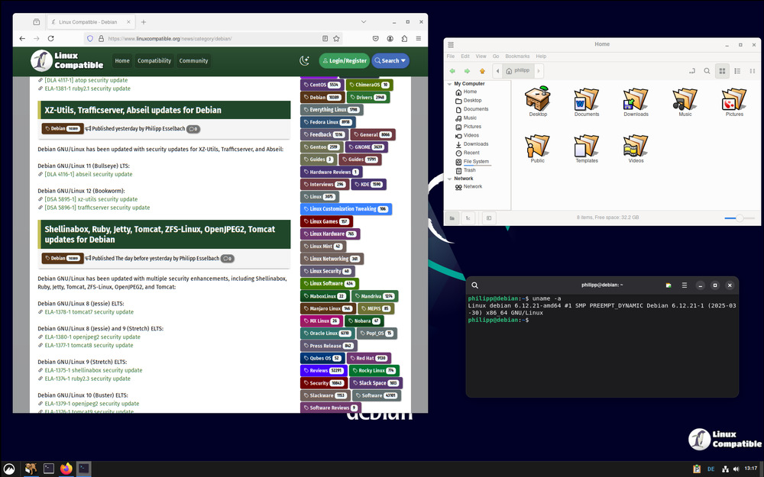Switch file manager to list view
This screenshot has height=477, width=764.
pos(737,71)
